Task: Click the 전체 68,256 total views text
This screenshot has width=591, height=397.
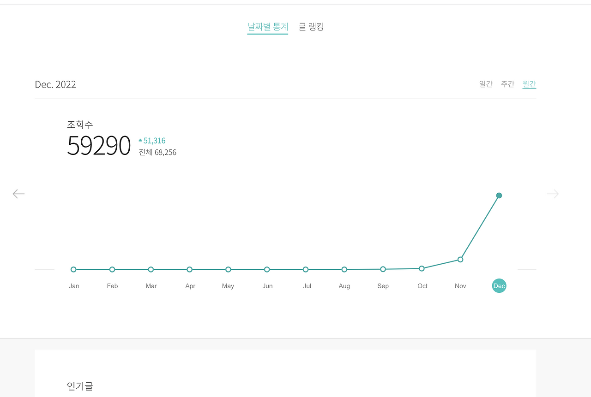Action: (x=157, y=152)
